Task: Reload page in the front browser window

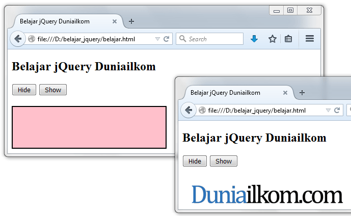Action: click(x=337, y=110)
